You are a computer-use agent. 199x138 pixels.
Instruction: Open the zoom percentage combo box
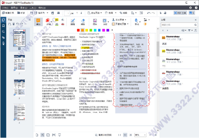click(x=140, y=135)
